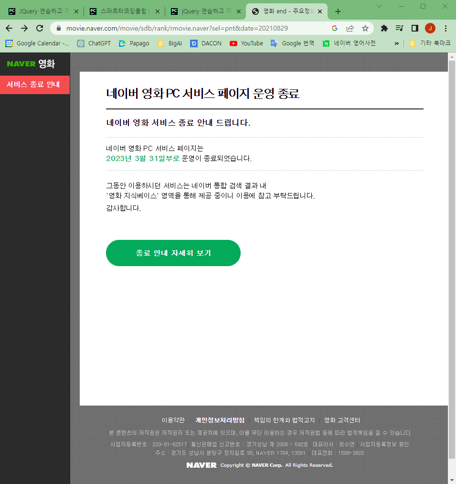Open the 영화 고객센터 footer link
Image resolution: width=456 pixels, height=484 pixels.
coord(342,420)
